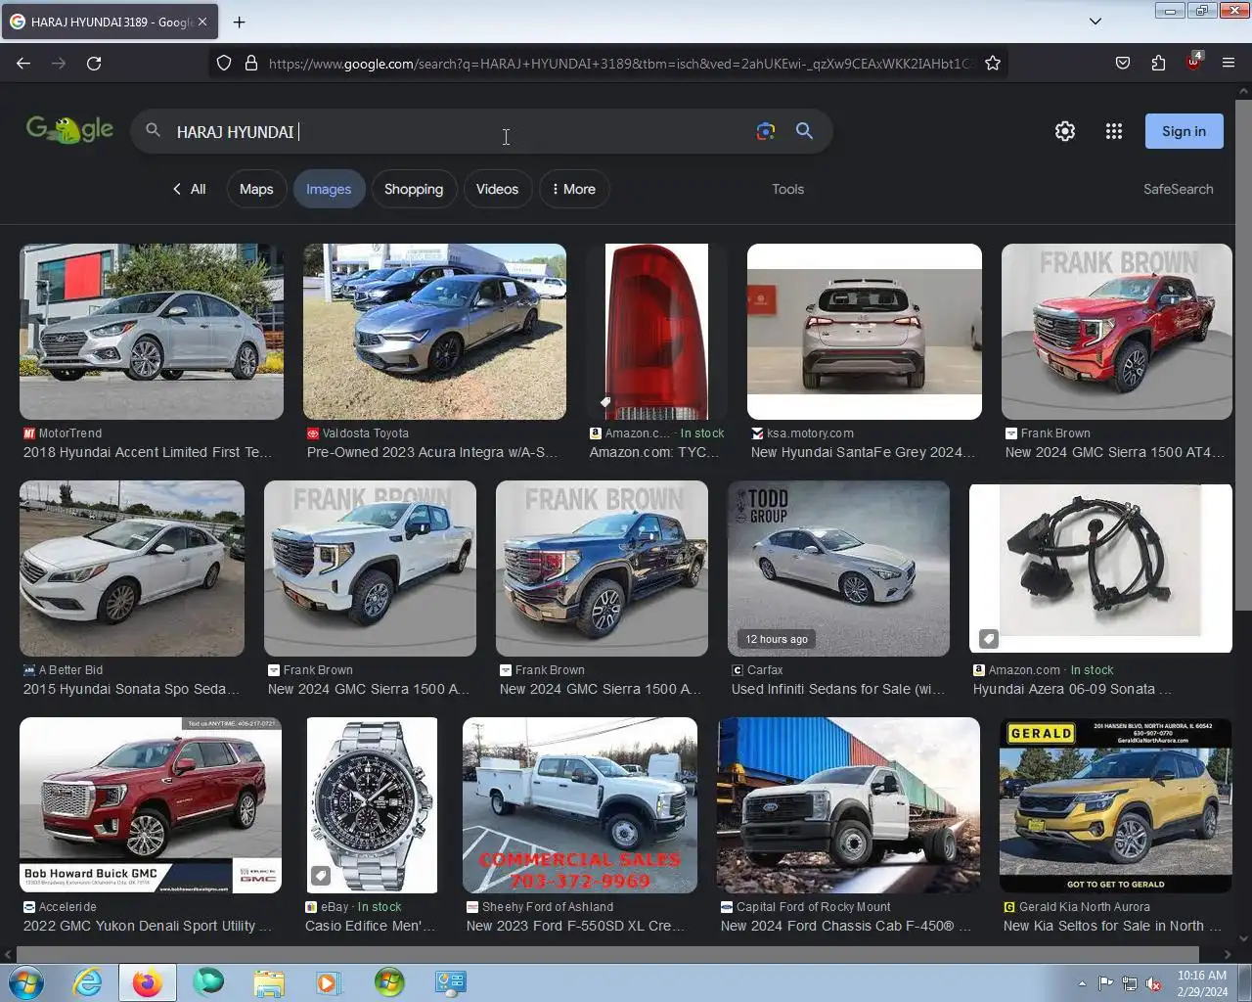The image size is (1252, 1002).
Task: Click the Sign in button
Action: [1184, 131]
